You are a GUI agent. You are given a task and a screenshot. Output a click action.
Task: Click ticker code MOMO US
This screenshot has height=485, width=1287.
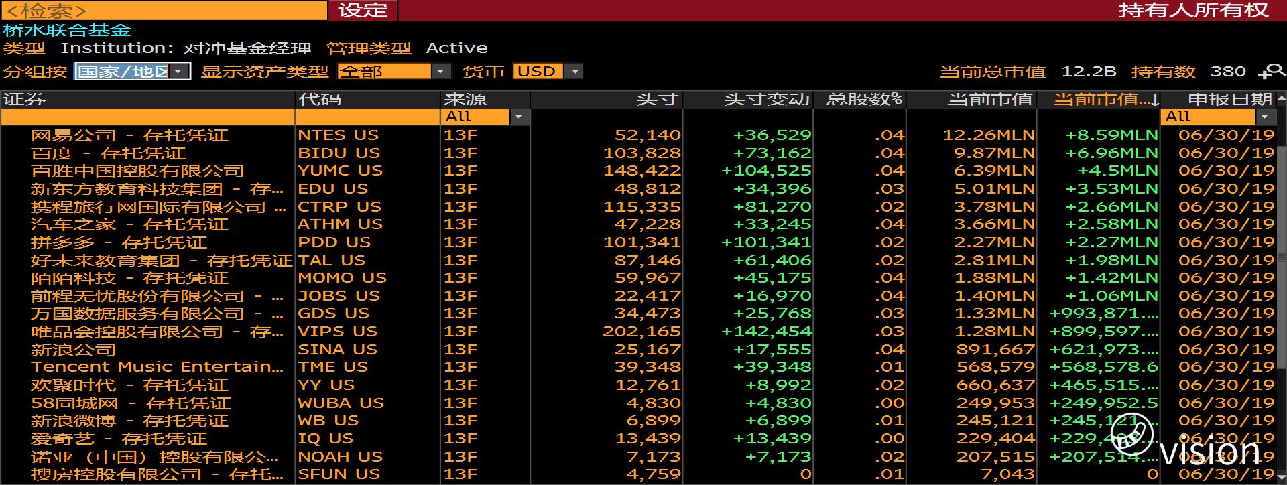click(x=343, y=278)
